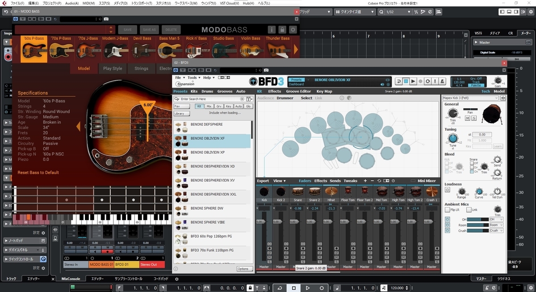The width and height of the screenshot is (536, 292).
Task: Toggle the OH ambient mic power button
Action: click(x=448, y=219)
